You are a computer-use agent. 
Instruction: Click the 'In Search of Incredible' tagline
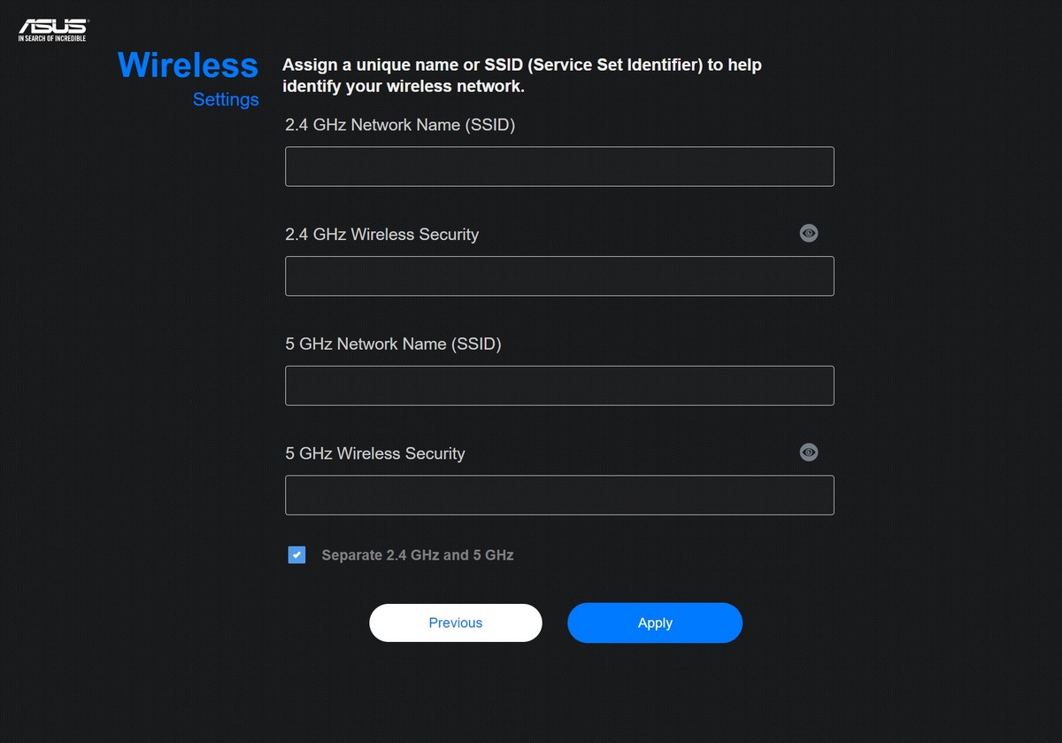(x=53, y=38)
